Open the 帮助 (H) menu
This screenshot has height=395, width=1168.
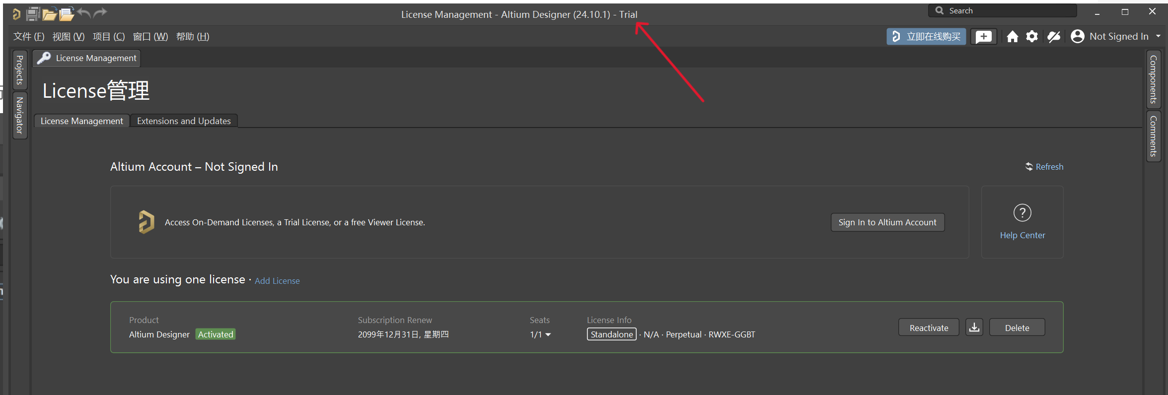coord(193,37)
